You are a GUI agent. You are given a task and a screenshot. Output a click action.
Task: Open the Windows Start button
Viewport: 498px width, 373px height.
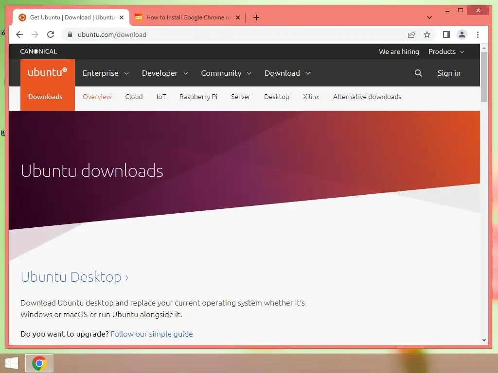point(12,363)
